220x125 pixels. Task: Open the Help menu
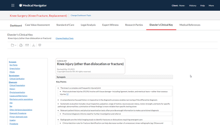tap(203, 6)
